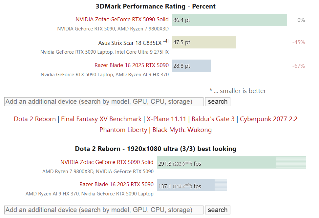Click the upper search button

(218, 101)
